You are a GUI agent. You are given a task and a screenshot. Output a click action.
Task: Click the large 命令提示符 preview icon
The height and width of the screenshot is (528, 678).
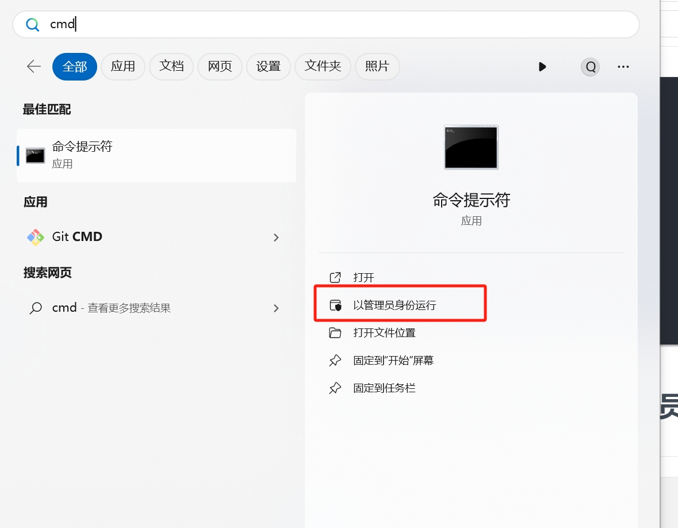point(471,147)
